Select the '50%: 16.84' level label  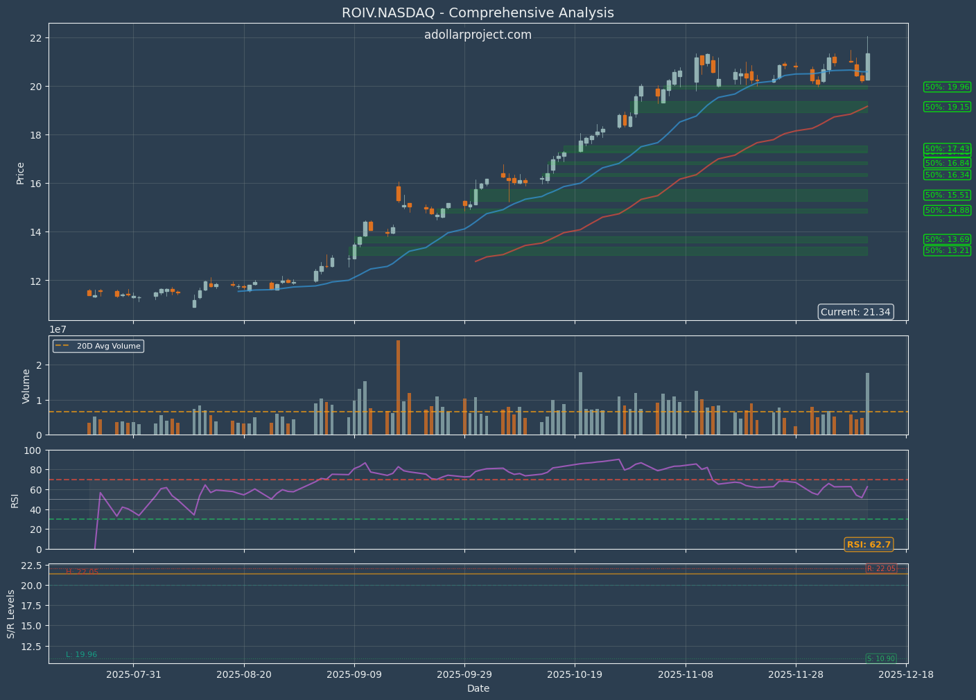click(x=947, y=163)
